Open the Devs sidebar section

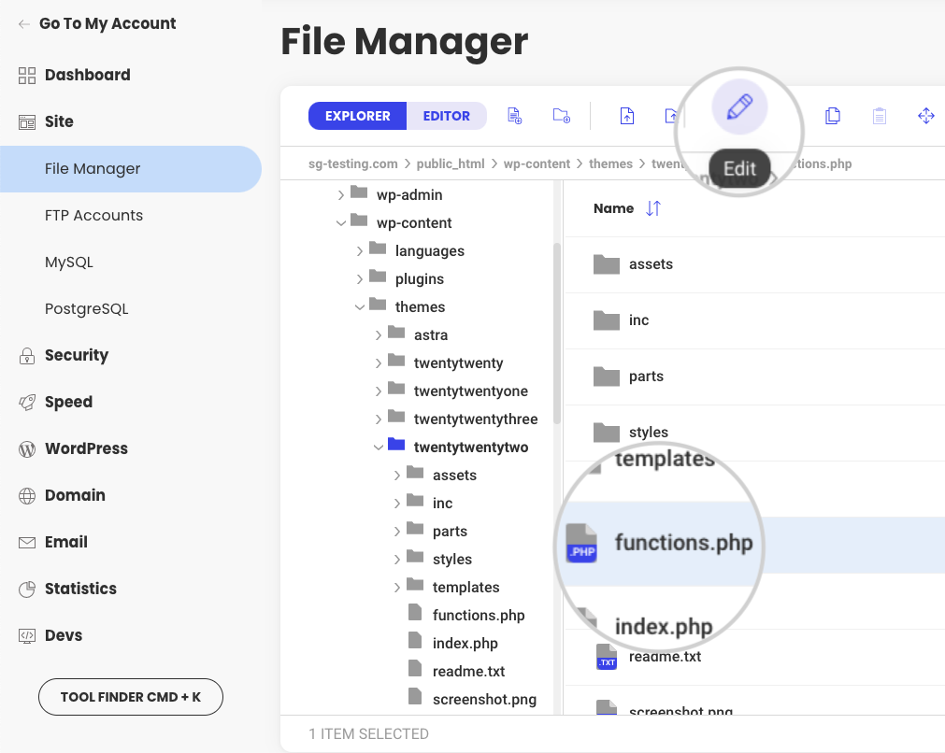pos(50,635)
